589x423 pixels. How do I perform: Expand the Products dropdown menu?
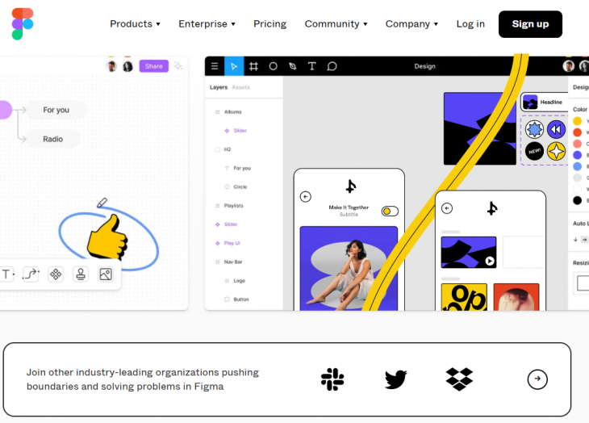tap(135, 24)
